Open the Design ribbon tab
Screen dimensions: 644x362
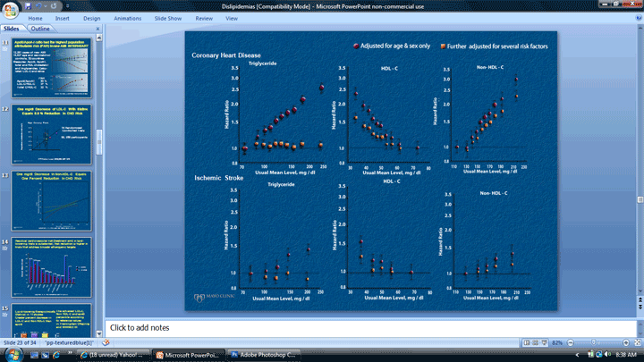point(91,19)
